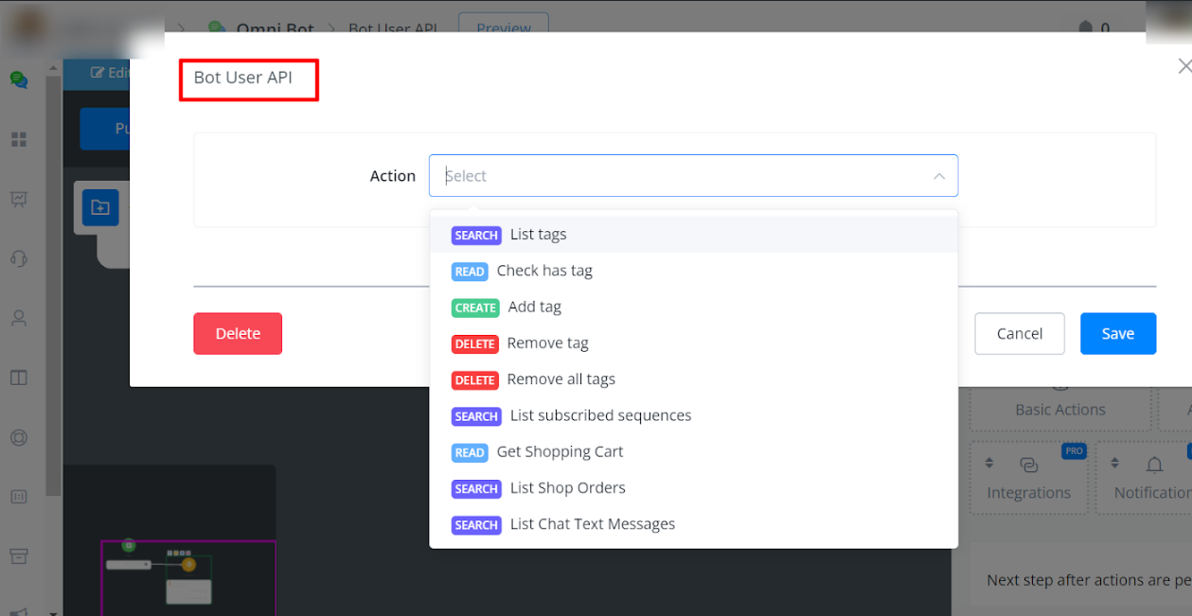Click the Integrations sort arrows handle
The image size is (1192, 616).
[x=989, y=463]
